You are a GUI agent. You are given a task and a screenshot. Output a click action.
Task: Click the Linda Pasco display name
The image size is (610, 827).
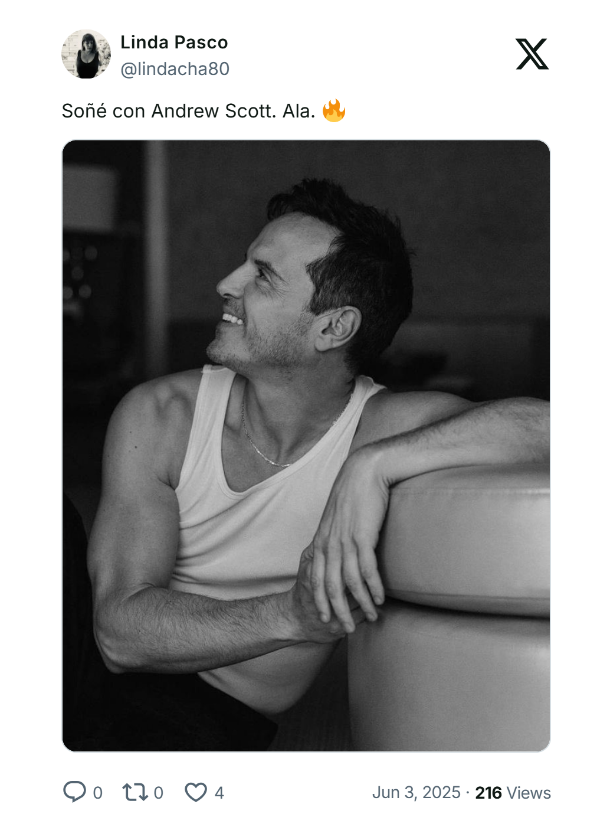click(x=174, y=43)
